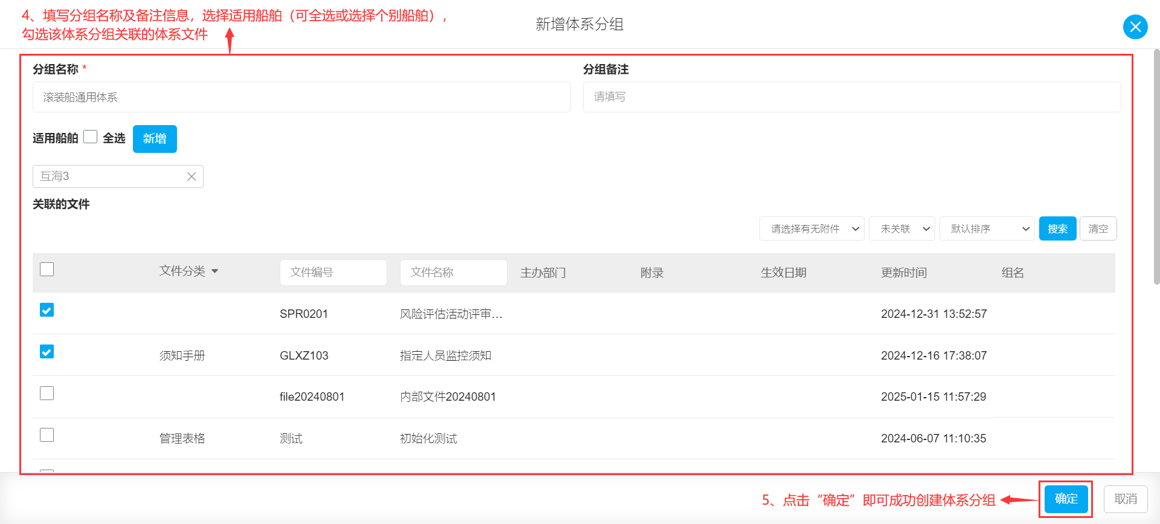Close the 新增体系分组 dialog with the X icon
This screenshot has height=524, width=1160.
[x=1135, y=27]
